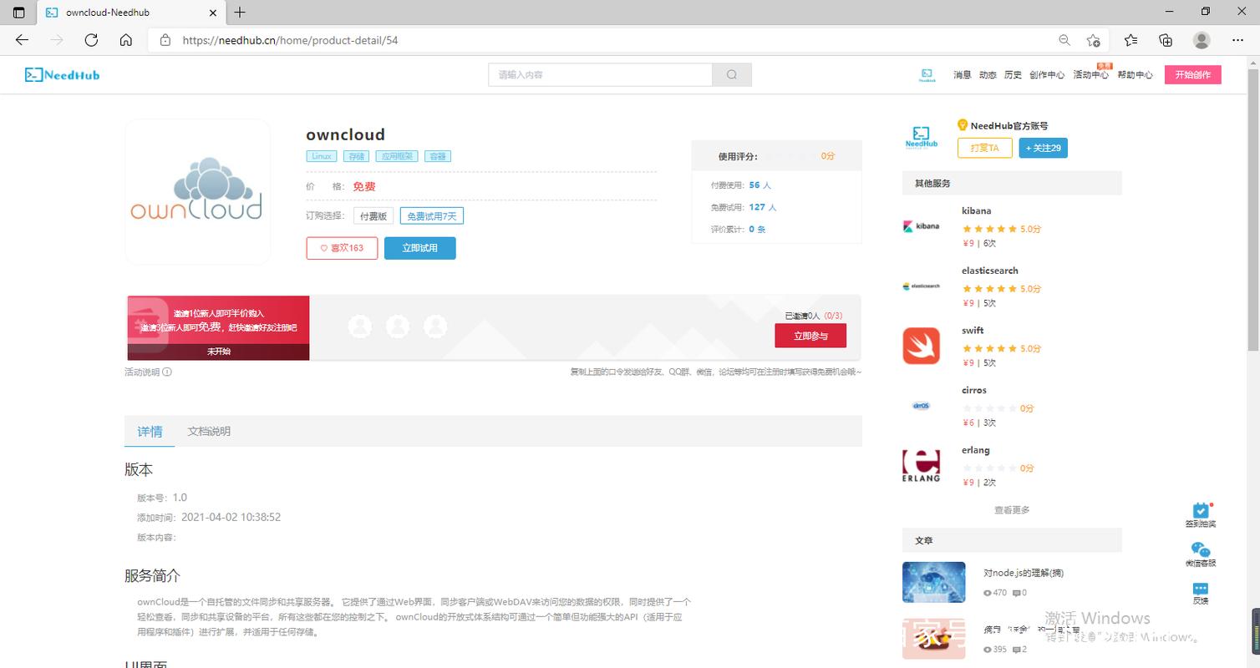Screen dimensions: 1260x668
Task: Switch to the 文档说明 tab
Action: (x=209, y=432)
